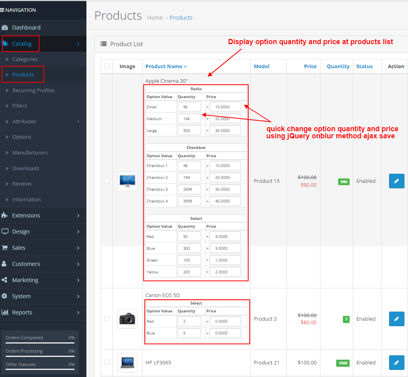Image resolution: width=408 pixels, height=377 pixels.
Task: Click the Checkbox 3 quantity field
Action: click(189, 189)
